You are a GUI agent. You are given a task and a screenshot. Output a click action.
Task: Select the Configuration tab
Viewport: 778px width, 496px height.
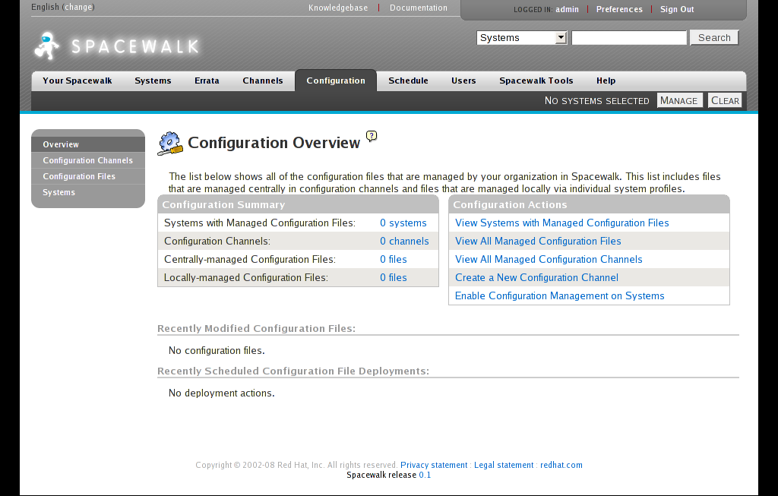coord(336,81)
